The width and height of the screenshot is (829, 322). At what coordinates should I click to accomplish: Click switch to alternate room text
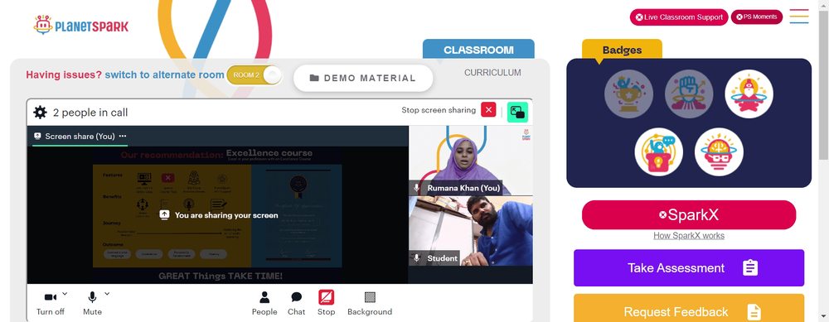(x=164, y=75)
